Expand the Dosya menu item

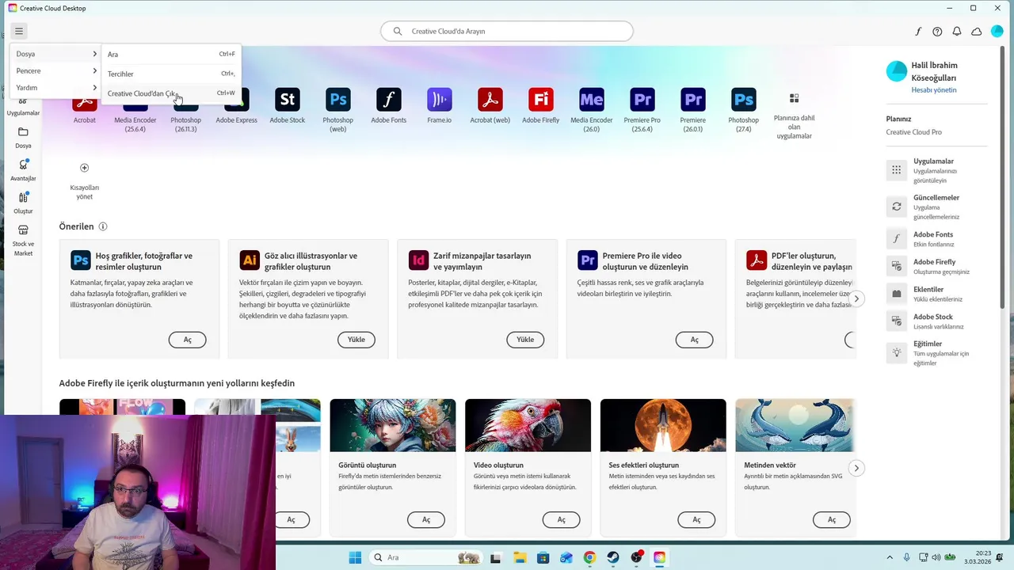[55, 54]
